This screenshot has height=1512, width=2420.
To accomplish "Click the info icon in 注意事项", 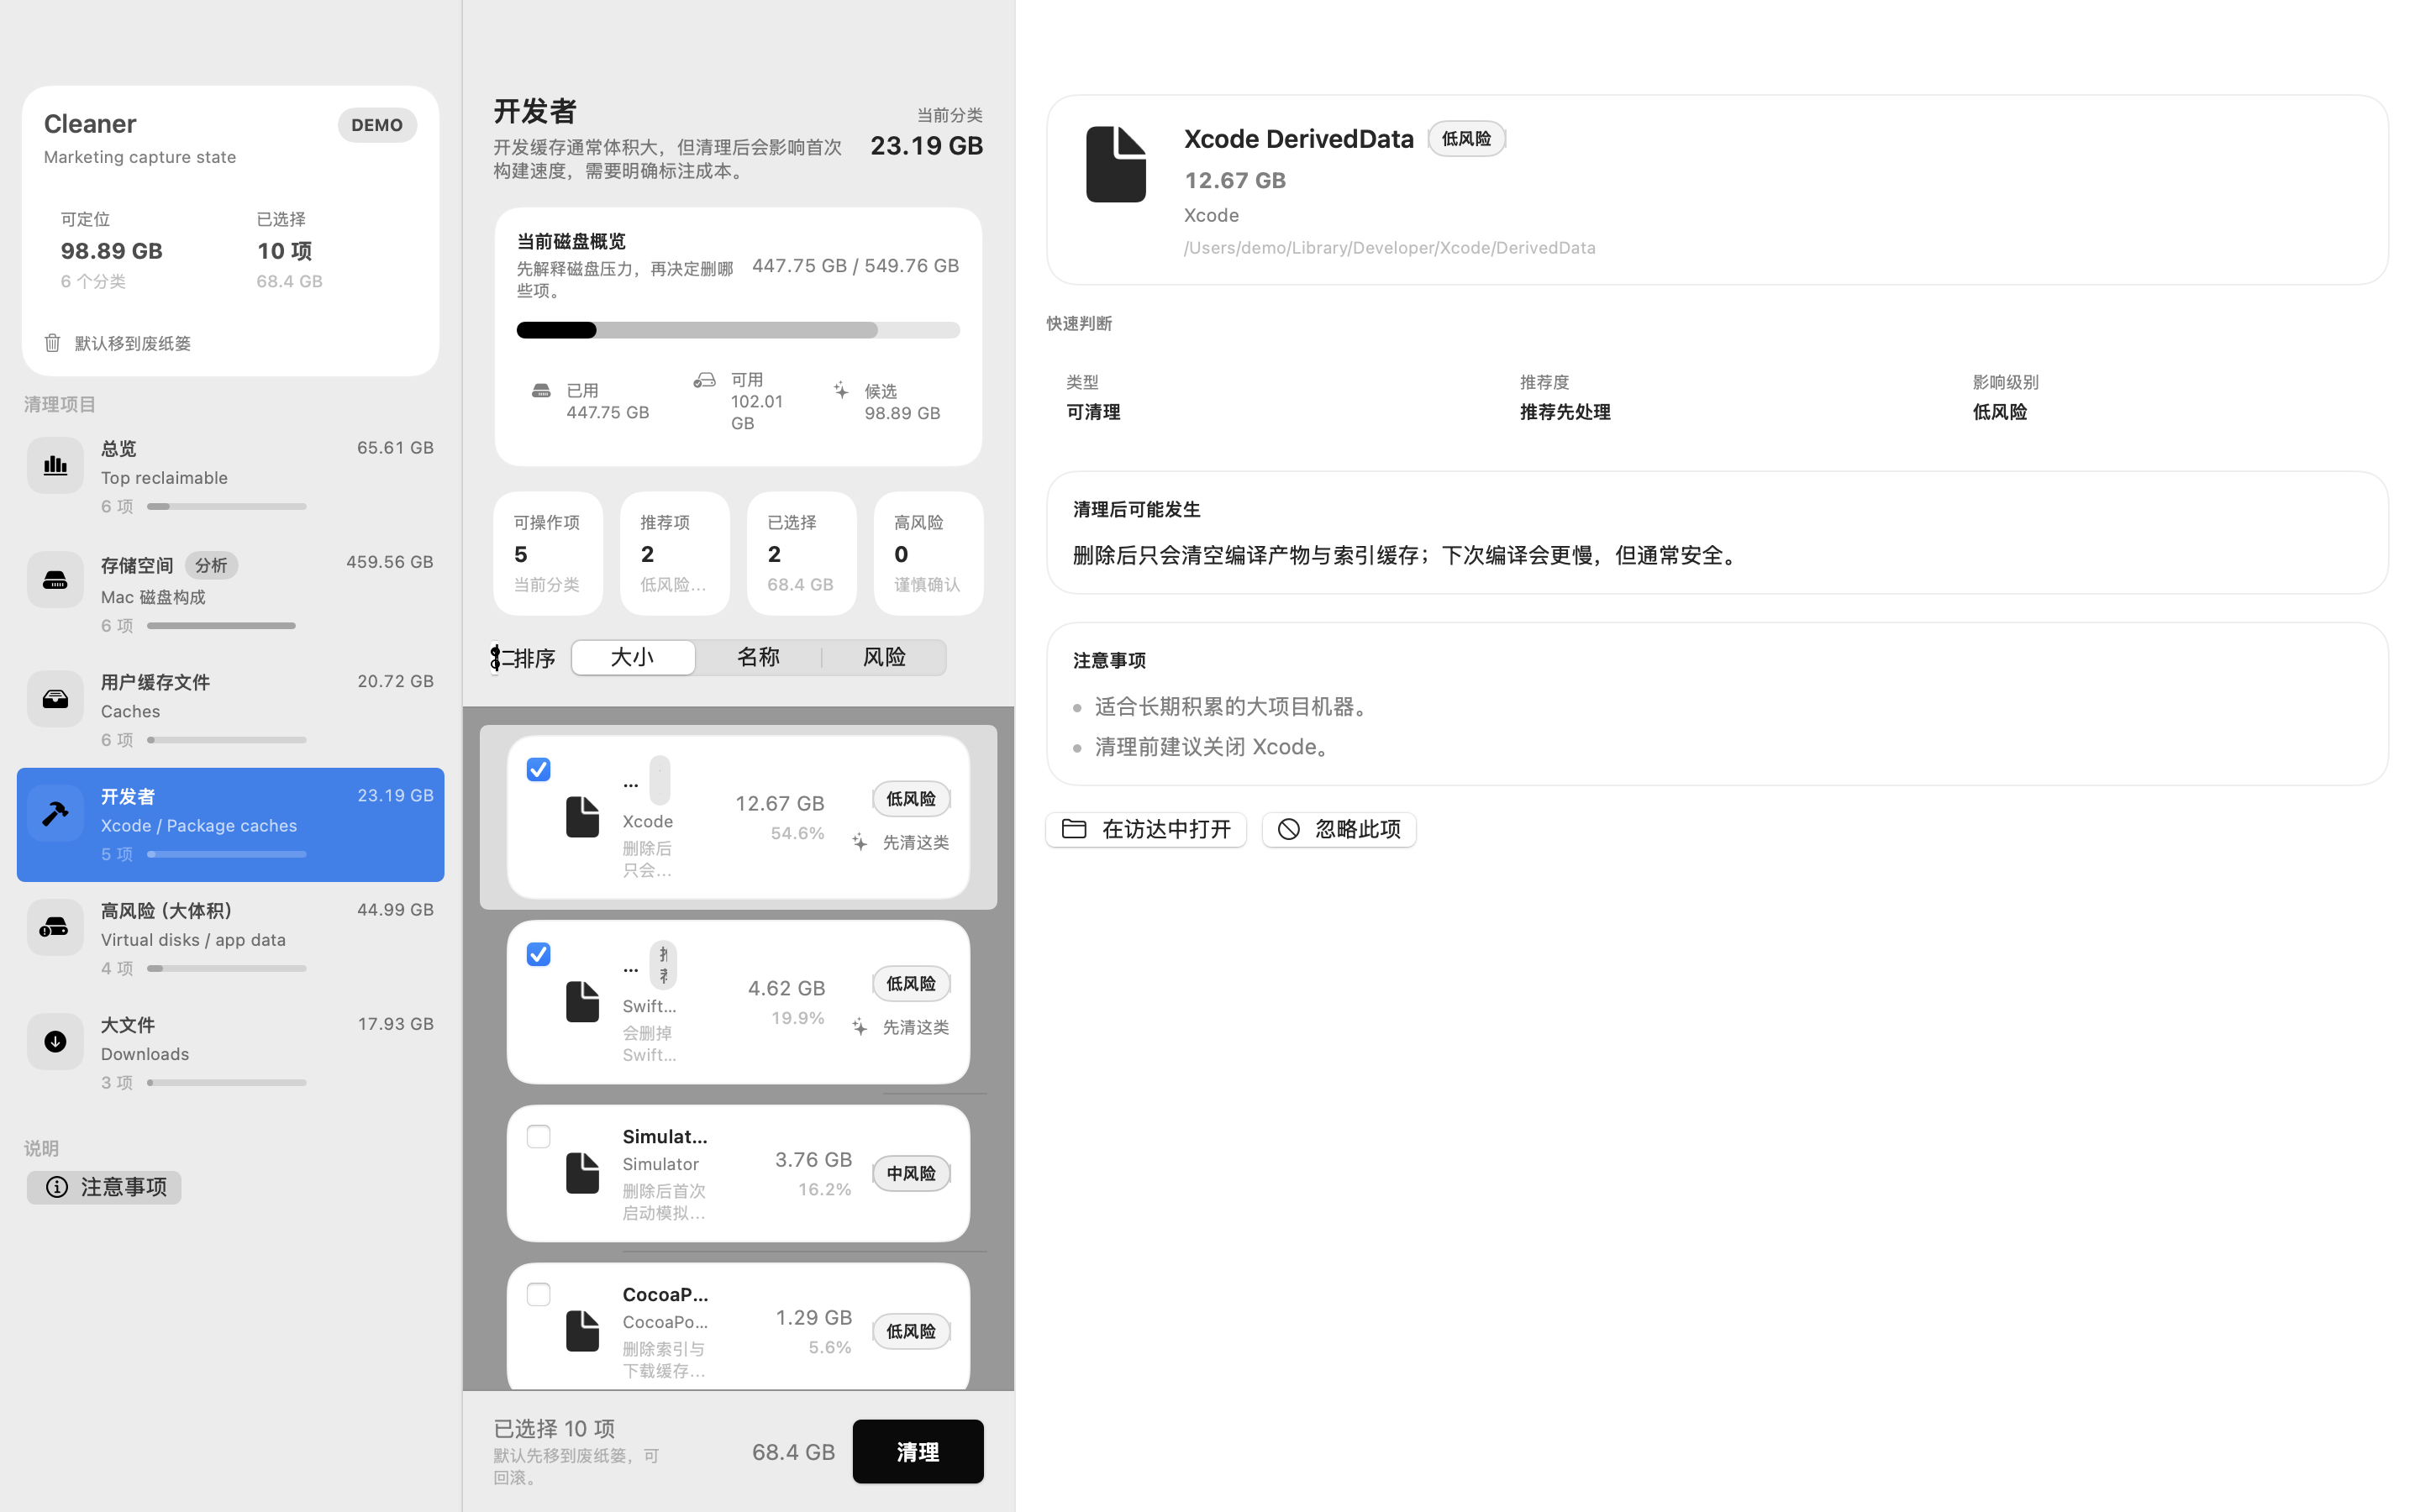I will coord(57,1187).
